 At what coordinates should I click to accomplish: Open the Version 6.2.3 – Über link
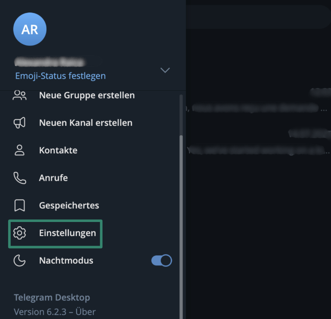click(x=55, y=311)
